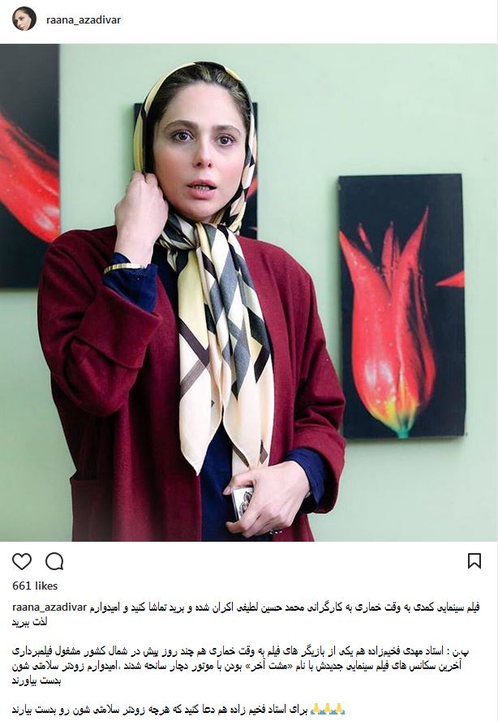The width and height of the screenshot is (498, 721).
Task: Like the post with the heart icon
Action: point(22,561)
